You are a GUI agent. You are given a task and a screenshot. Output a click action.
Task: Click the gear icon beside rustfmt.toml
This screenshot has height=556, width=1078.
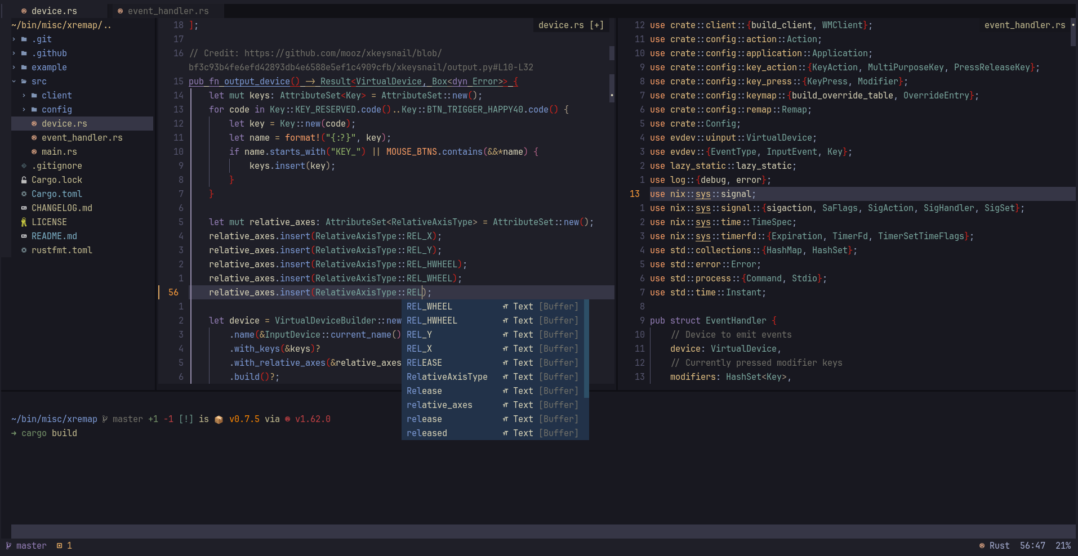[24, 250]
